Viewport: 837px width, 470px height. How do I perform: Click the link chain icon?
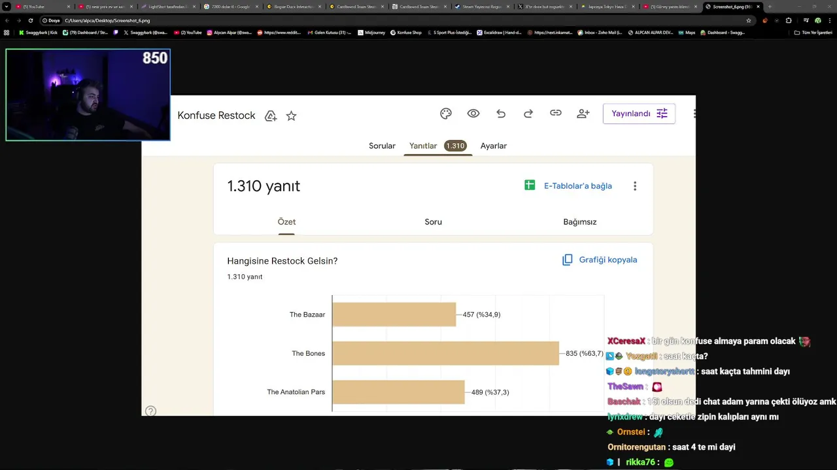pyautogui.click(x=556, y=113)
